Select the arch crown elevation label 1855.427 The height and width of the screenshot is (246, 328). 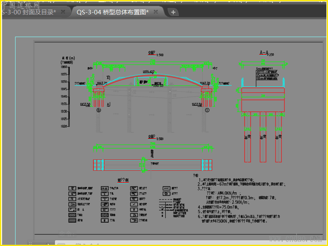148,72
